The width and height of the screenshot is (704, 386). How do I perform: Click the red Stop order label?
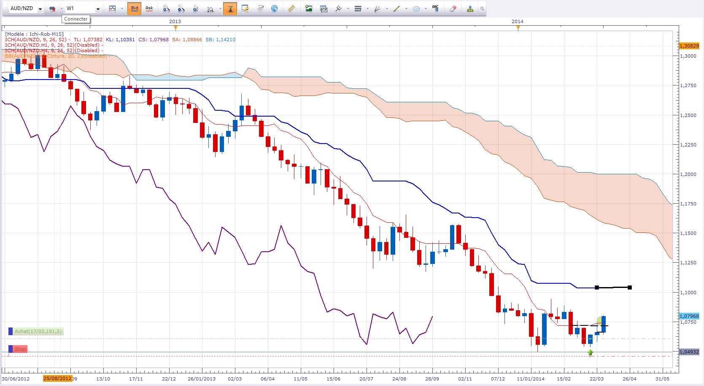click(x=20, y=349)
